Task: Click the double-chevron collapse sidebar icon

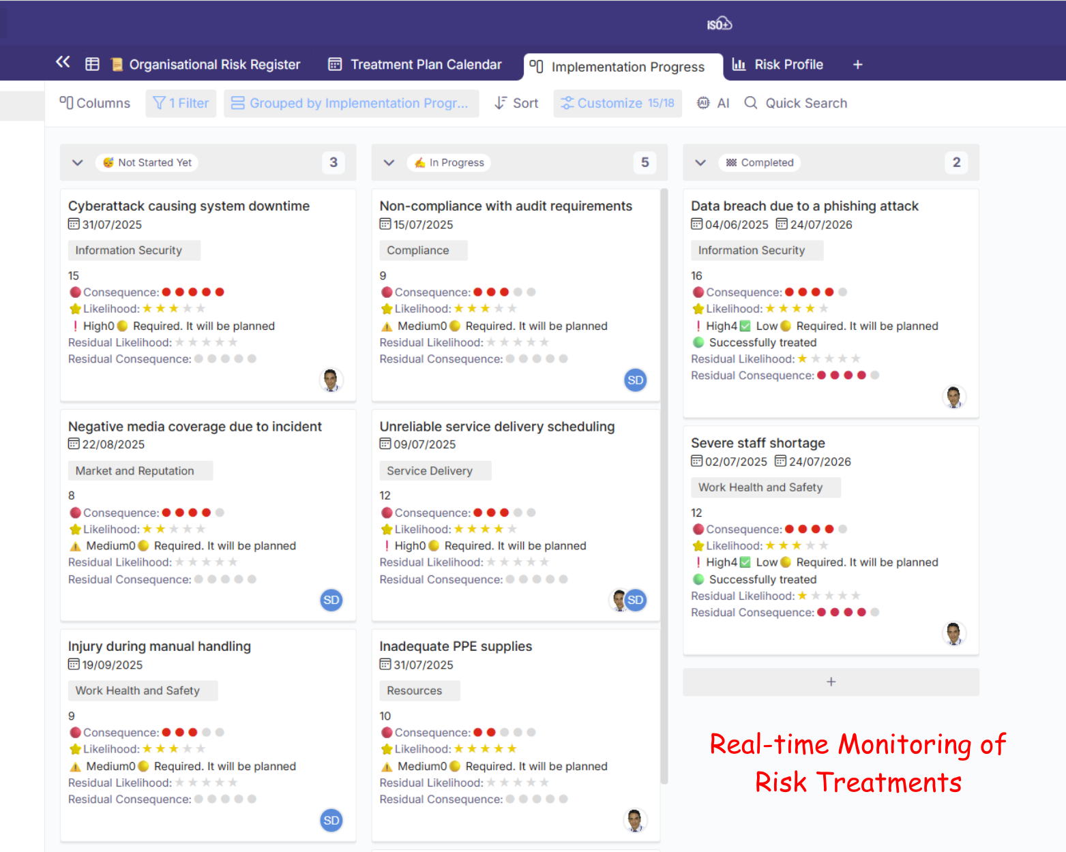Action: [63, 63]
